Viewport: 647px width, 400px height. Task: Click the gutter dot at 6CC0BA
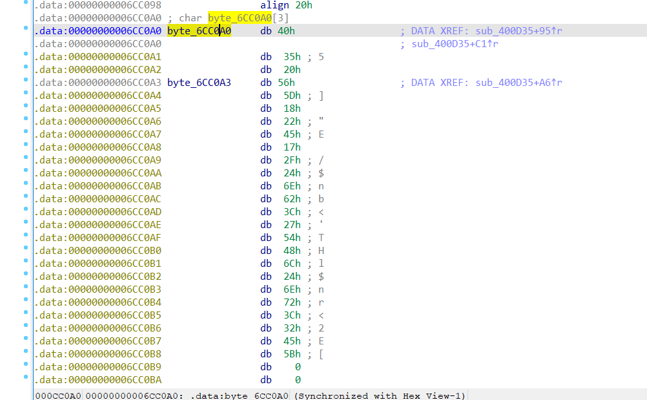pyautogui.click(x=25, y=379)
